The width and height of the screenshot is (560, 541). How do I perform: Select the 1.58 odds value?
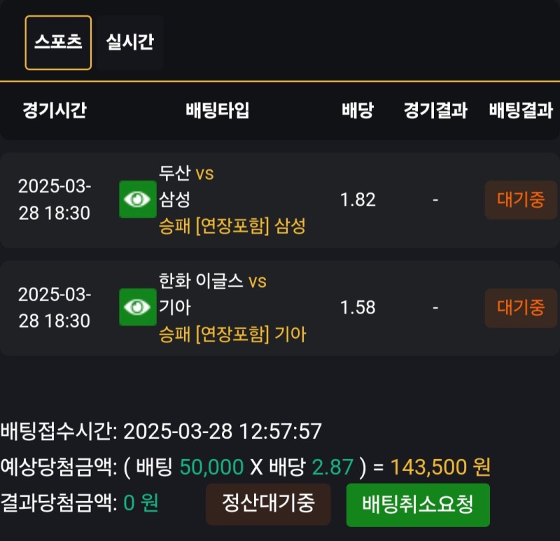click(358, 307)
